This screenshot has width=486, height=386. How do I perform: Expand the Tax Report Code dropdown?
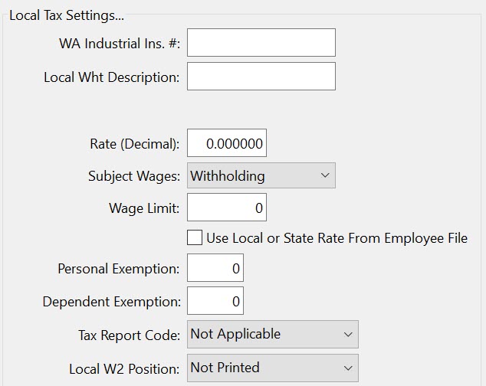click(272, 334)
